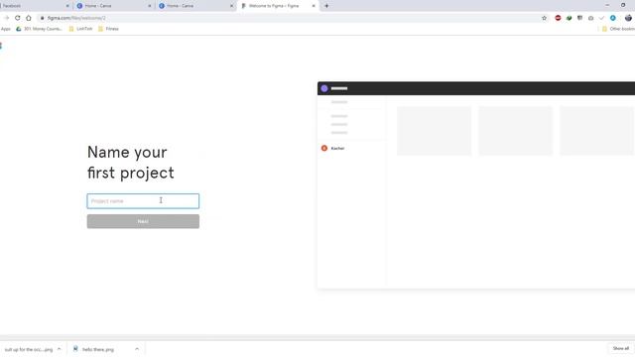Open the dark gray square extension icon
The width and height of the screenshot is (635, 357).
coord(579,18)
